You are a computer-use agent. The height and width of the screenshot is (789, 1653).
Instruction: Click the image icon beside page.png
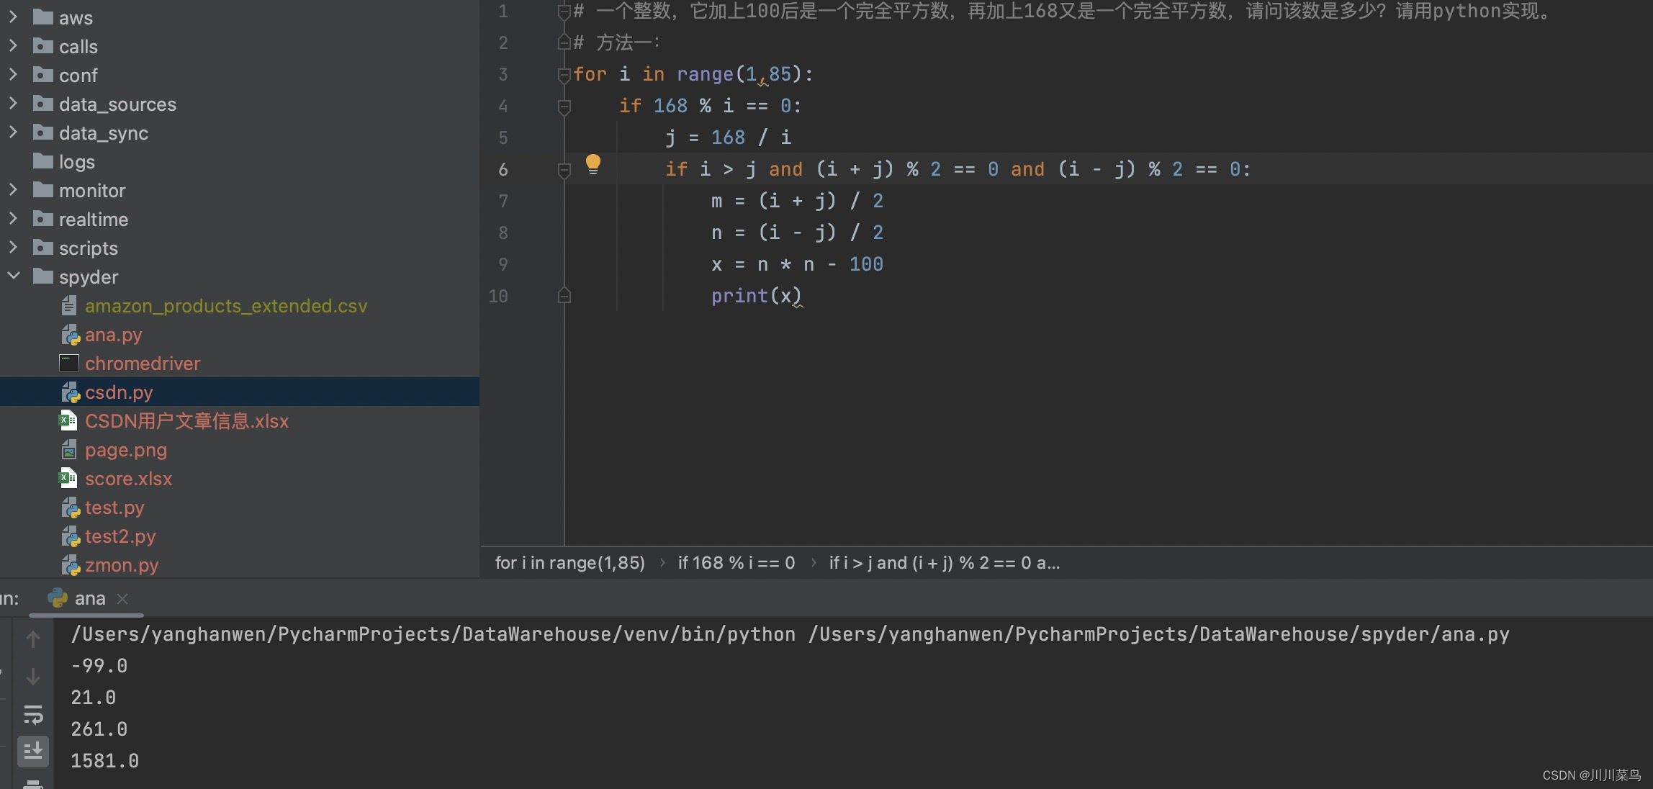click(x=69, y=449)
